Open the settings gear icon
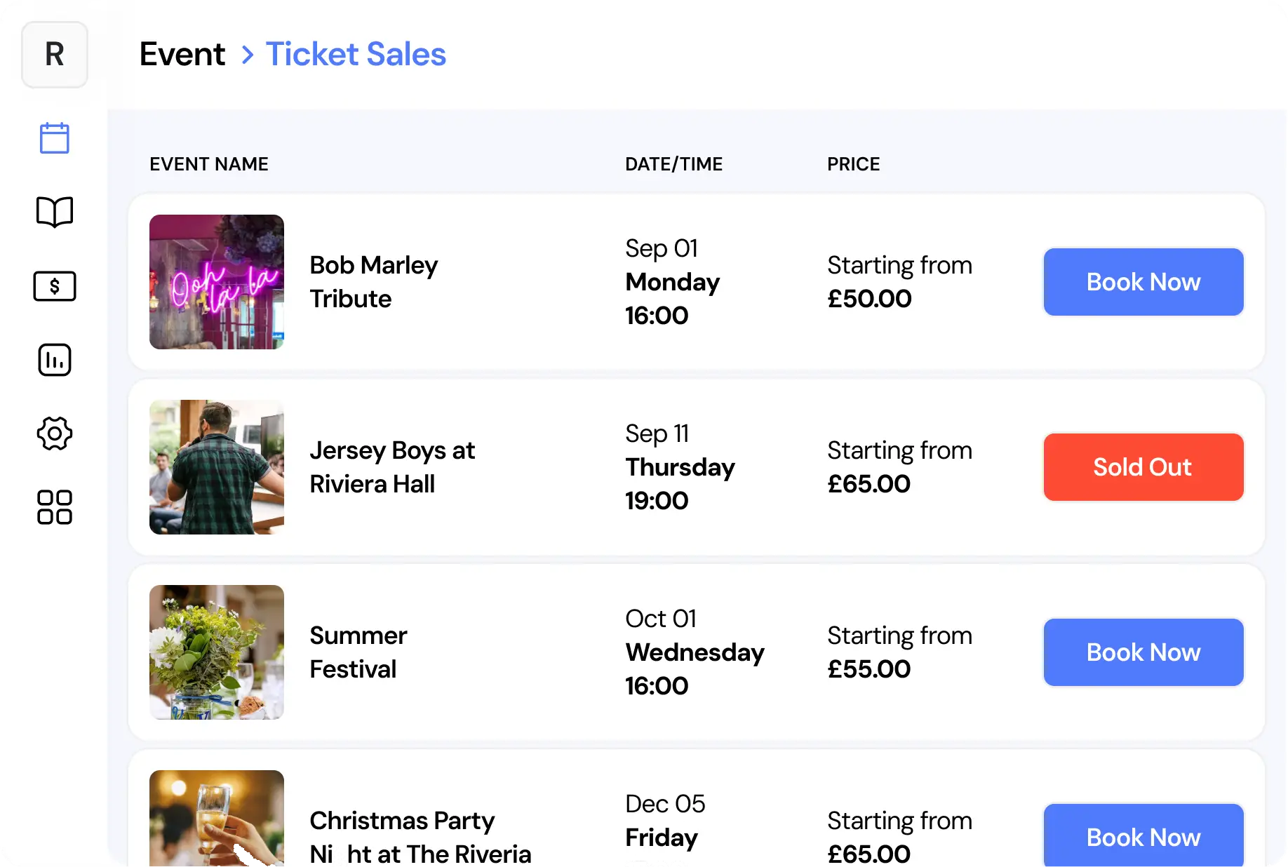Screen dimensions: 1288x867 click(x=55, y=433)
